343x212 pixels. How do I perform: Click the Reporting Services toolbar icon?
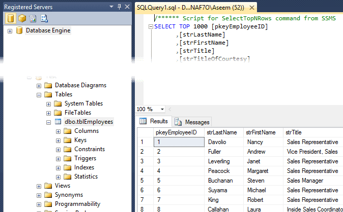pyautogui.click(x=33, y=19)
